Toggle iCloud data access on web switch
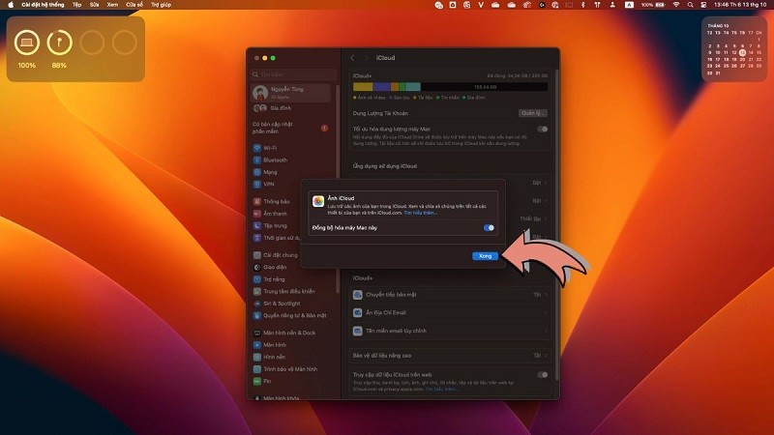The width and height of the screenshot is (774, 435). (542, 374)
